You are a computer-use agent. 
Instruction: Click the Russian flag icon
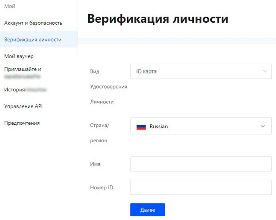click(141, 127)
